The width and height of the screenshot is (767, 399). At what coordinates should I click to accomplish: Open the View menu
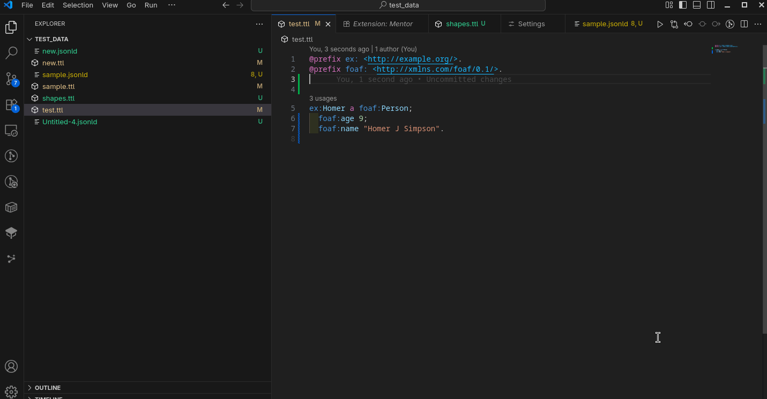click(x=110, y=5)
